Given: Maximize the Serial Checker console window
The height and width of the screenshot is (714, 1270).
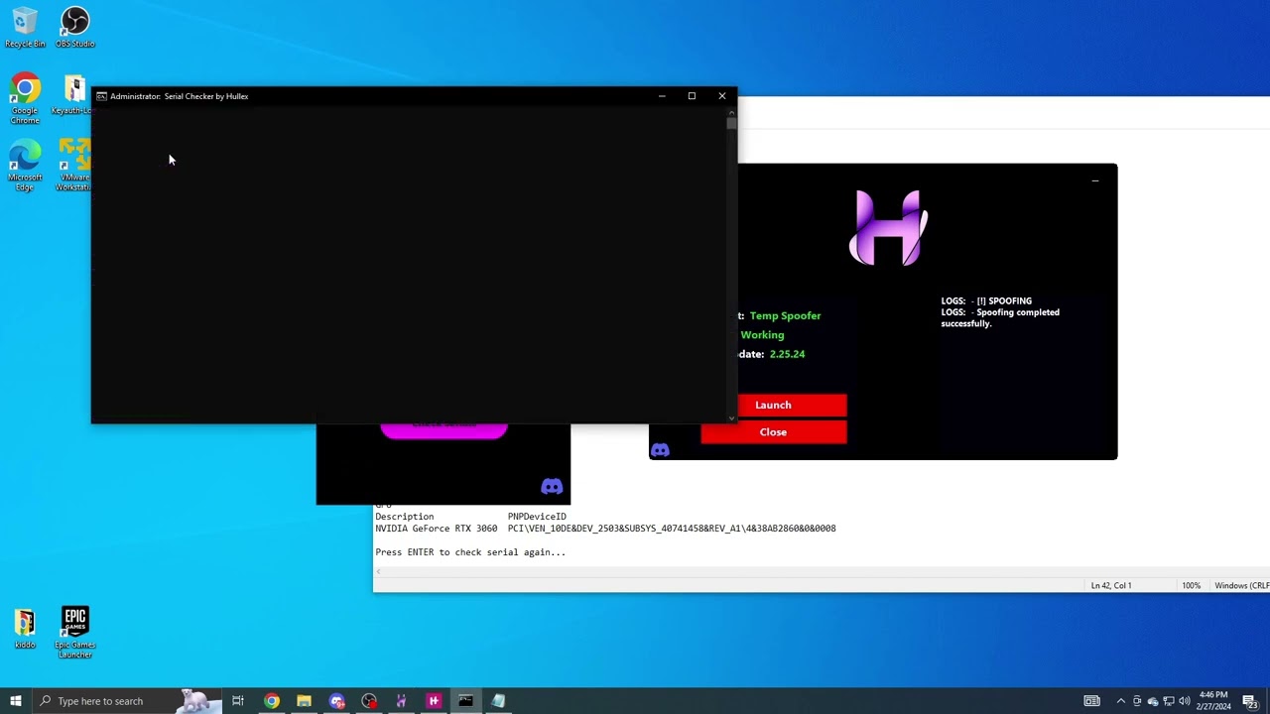Looking at the screenshot, I should [692, 96].
